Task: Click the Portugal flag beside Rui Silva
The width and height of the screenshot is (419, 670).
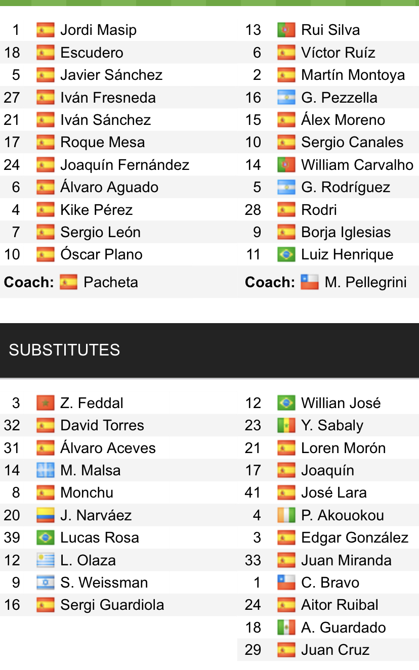Action: tap(286, 30)
